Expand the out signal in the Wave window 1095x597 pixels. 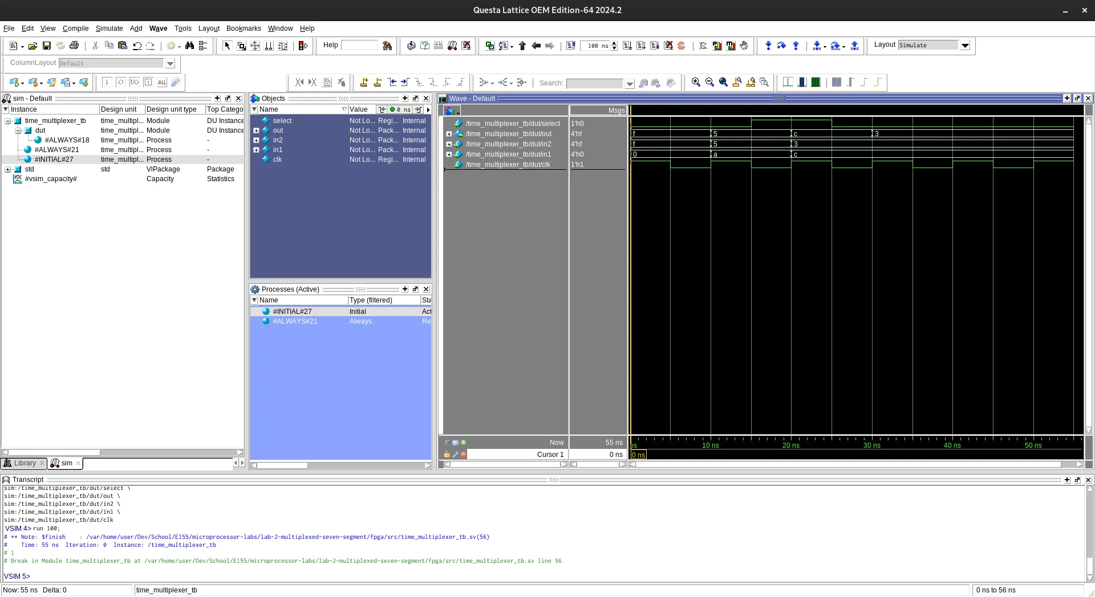pos(448,134)
